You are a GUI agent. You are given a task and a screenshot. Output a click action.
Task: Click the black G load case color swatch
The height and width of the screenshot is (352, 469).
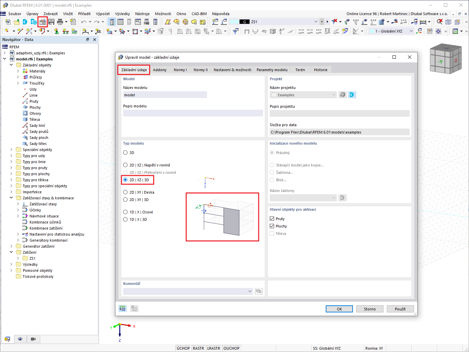click(244, 22)
